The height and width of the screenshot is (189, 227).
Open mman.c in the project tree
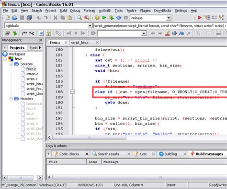(32, 74)
